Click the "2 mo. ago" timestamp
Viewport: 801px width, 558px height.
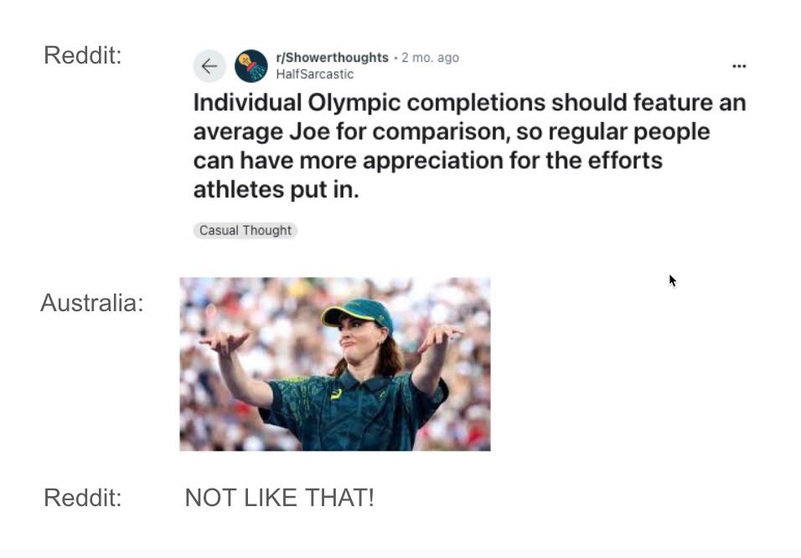coord(430,58)
